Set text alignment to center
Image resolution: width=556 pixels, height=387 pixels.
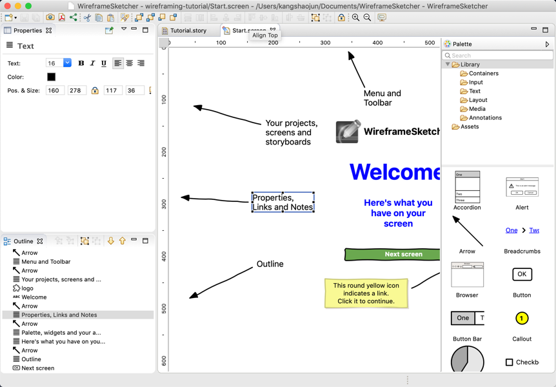130,63
